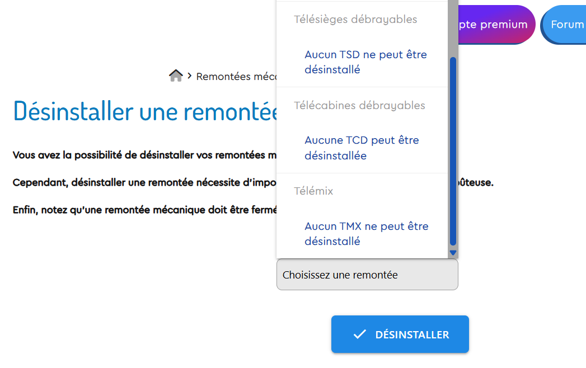586x368 pixels.
Task: Click the home icon in the breadcrumb
Action: coord(176,76)
